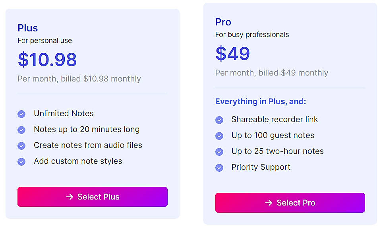Click checkmark beside Up to 25 two-hour notes

click(219, 152)
